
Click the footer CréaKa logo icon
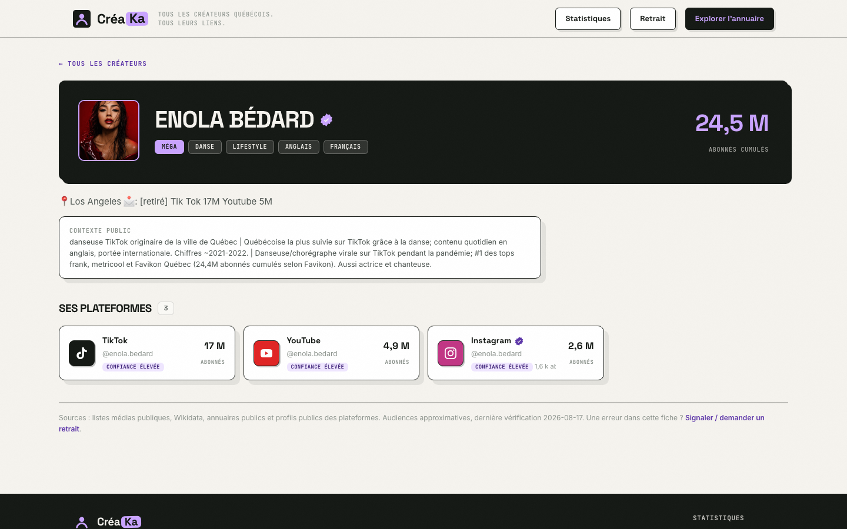point(82,522)
